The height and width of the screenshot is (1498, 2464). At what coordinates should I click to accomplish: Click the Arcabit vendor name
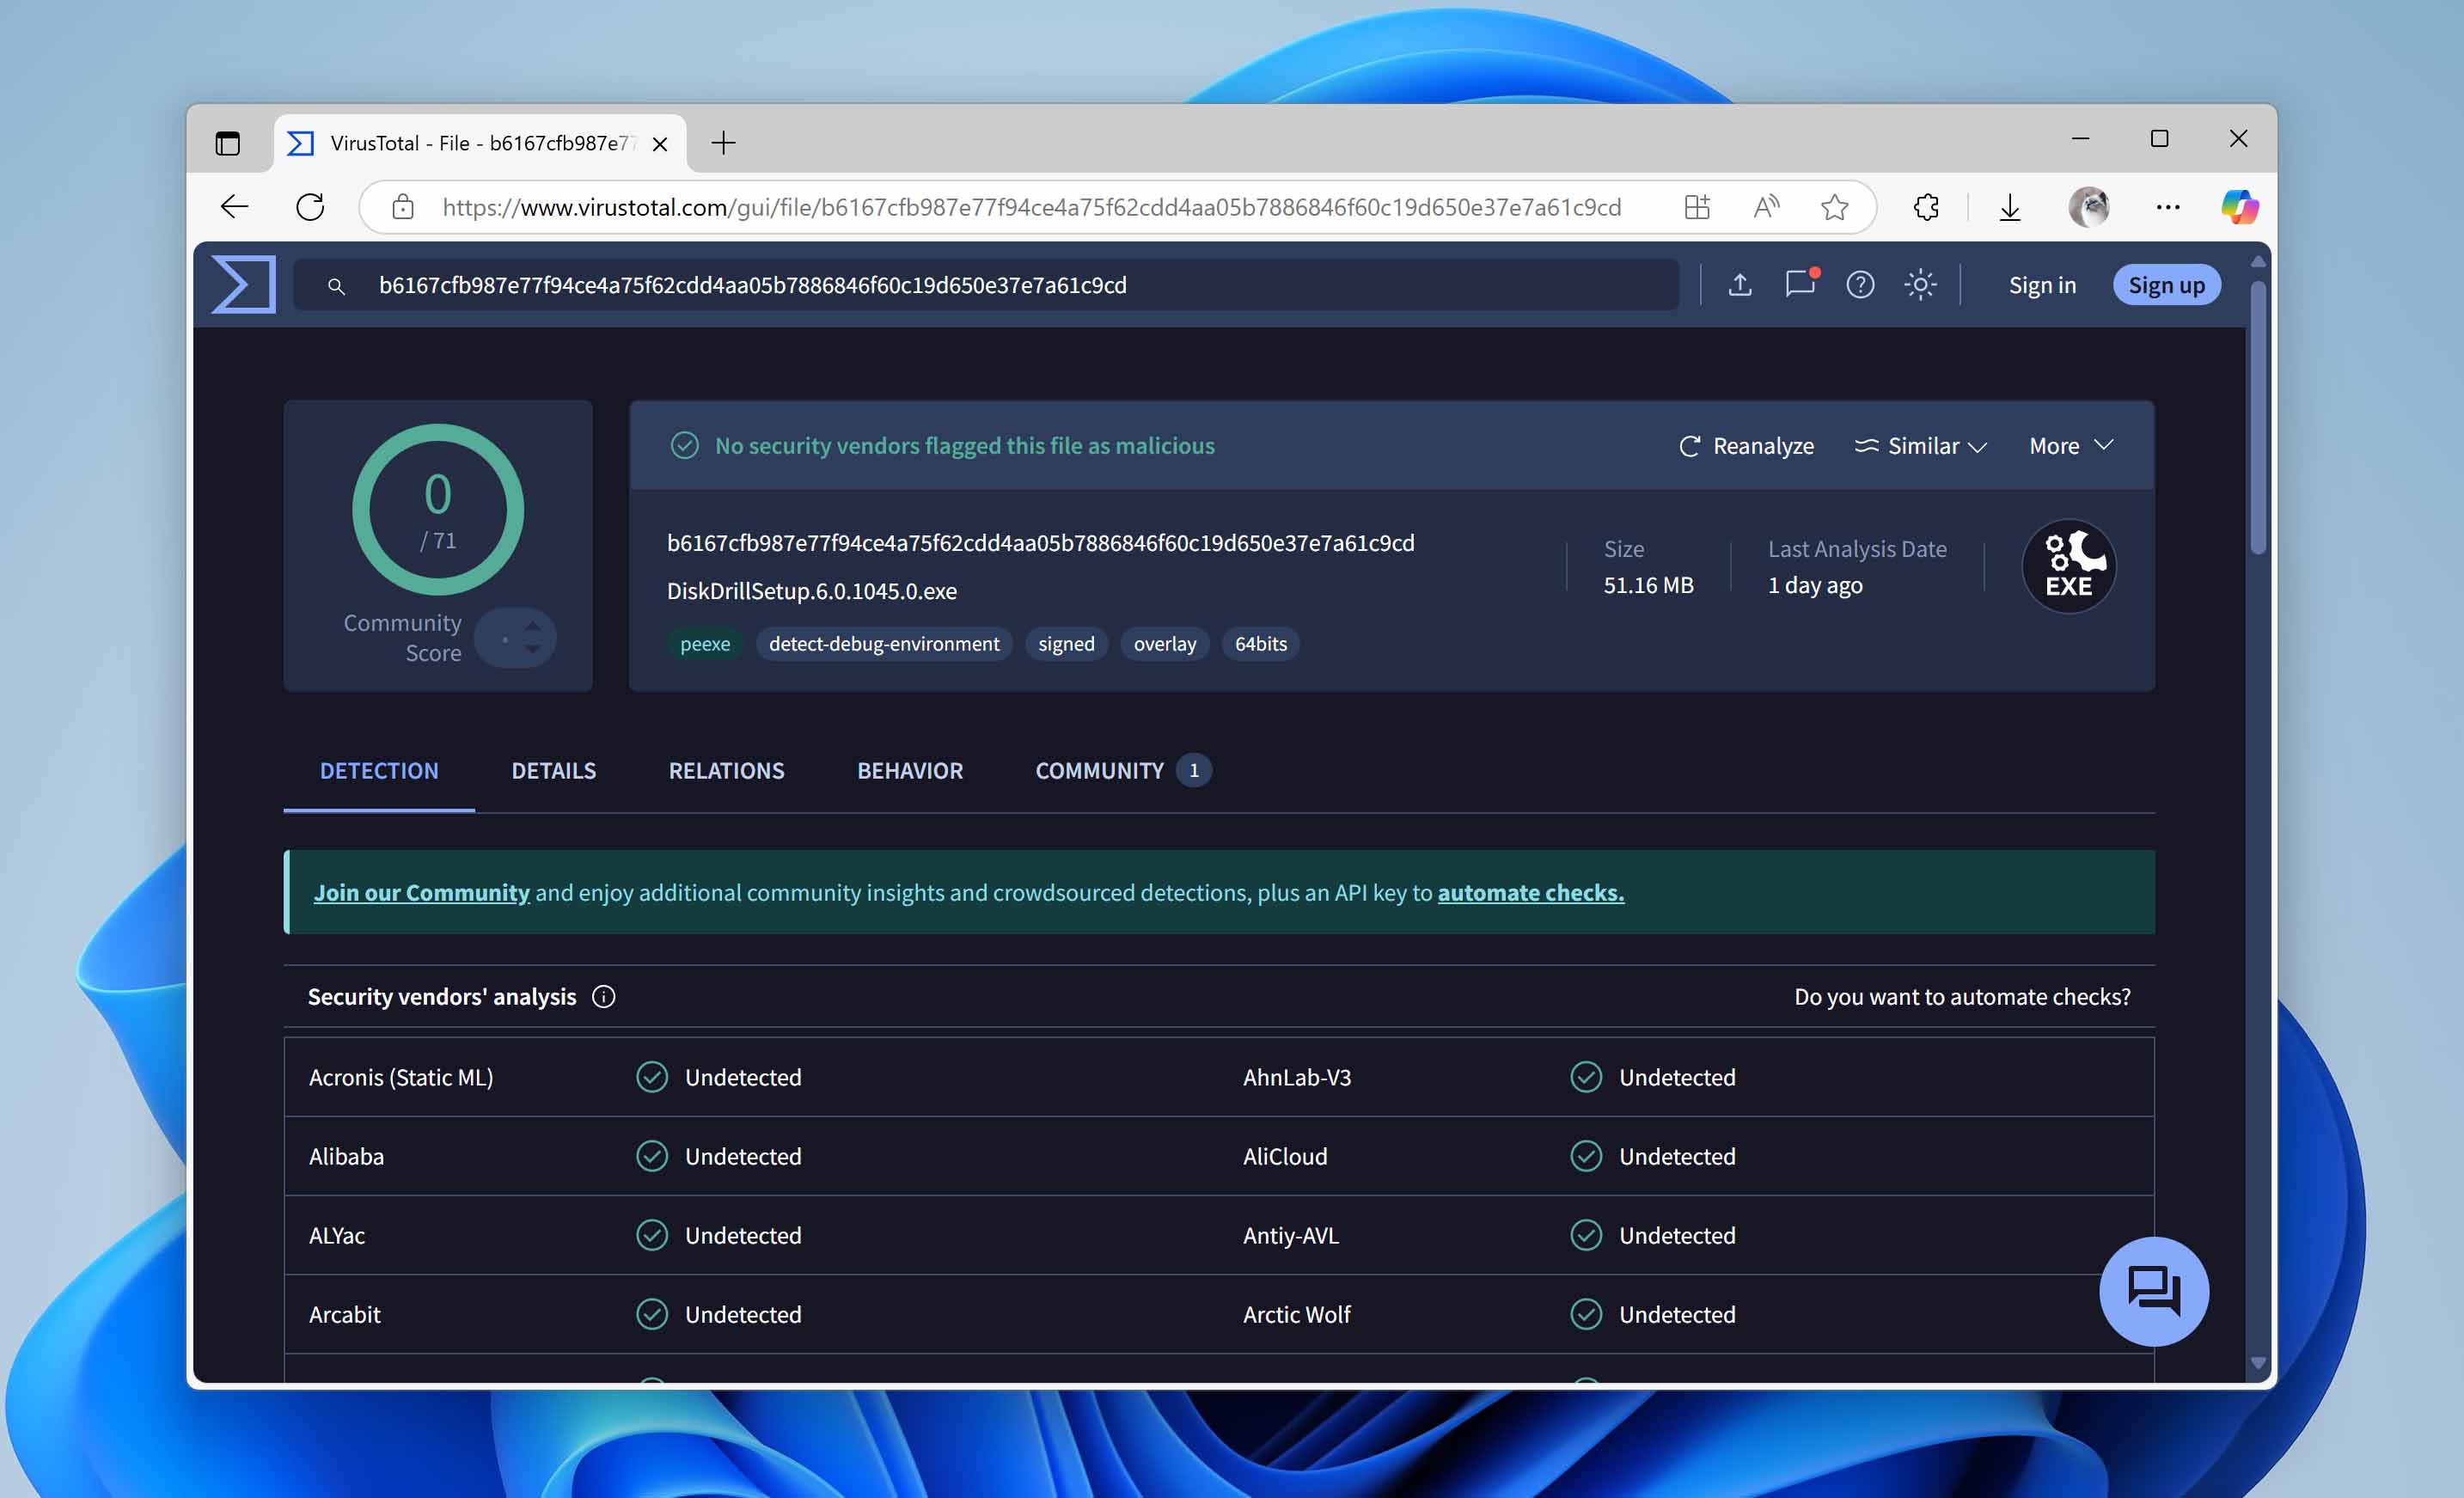tap(344, 1314)
